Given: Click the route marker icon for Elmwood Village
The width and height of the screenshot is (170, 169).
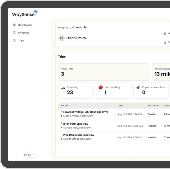Looking at the screenshot, I should (x=61, y=114).
